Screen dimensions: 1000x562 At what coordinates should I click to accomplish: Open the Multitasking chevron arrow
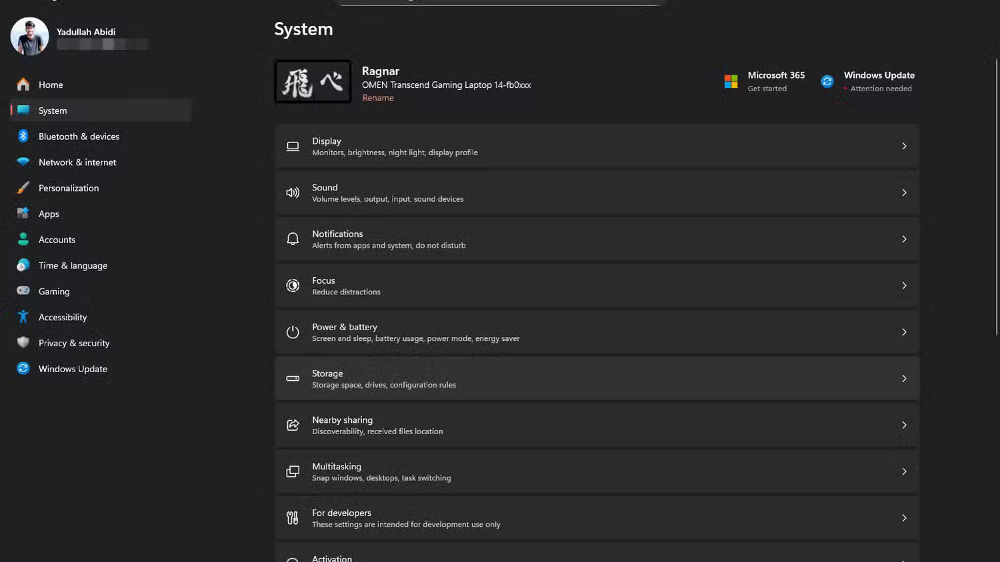point(904,471)
